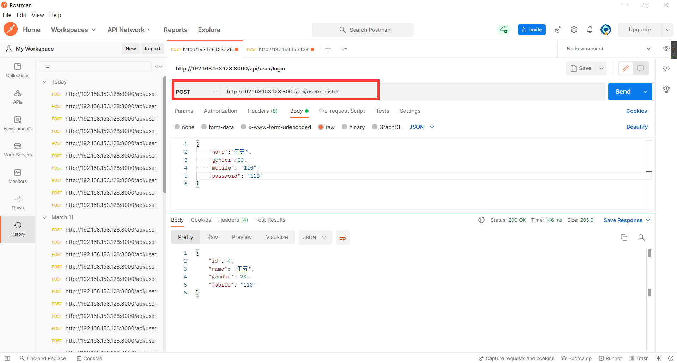677x363 pixels.
Task: Toggle the environment quick look eye icon
Action: (x=666, y=49)
